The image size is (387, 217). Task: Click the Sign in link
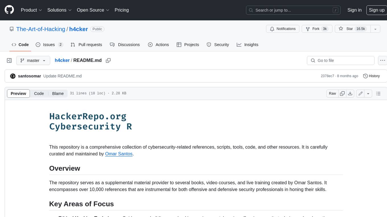pyautogui.click(x=354, y=10)
